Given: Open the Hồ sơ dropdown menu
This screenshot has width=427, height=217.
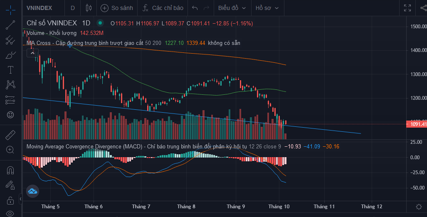Looking at the screenshot, I should (267, 8).
